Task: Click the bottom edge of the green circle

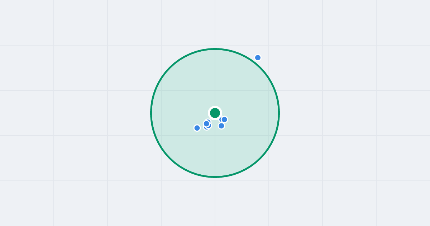Action: [215, 177]
